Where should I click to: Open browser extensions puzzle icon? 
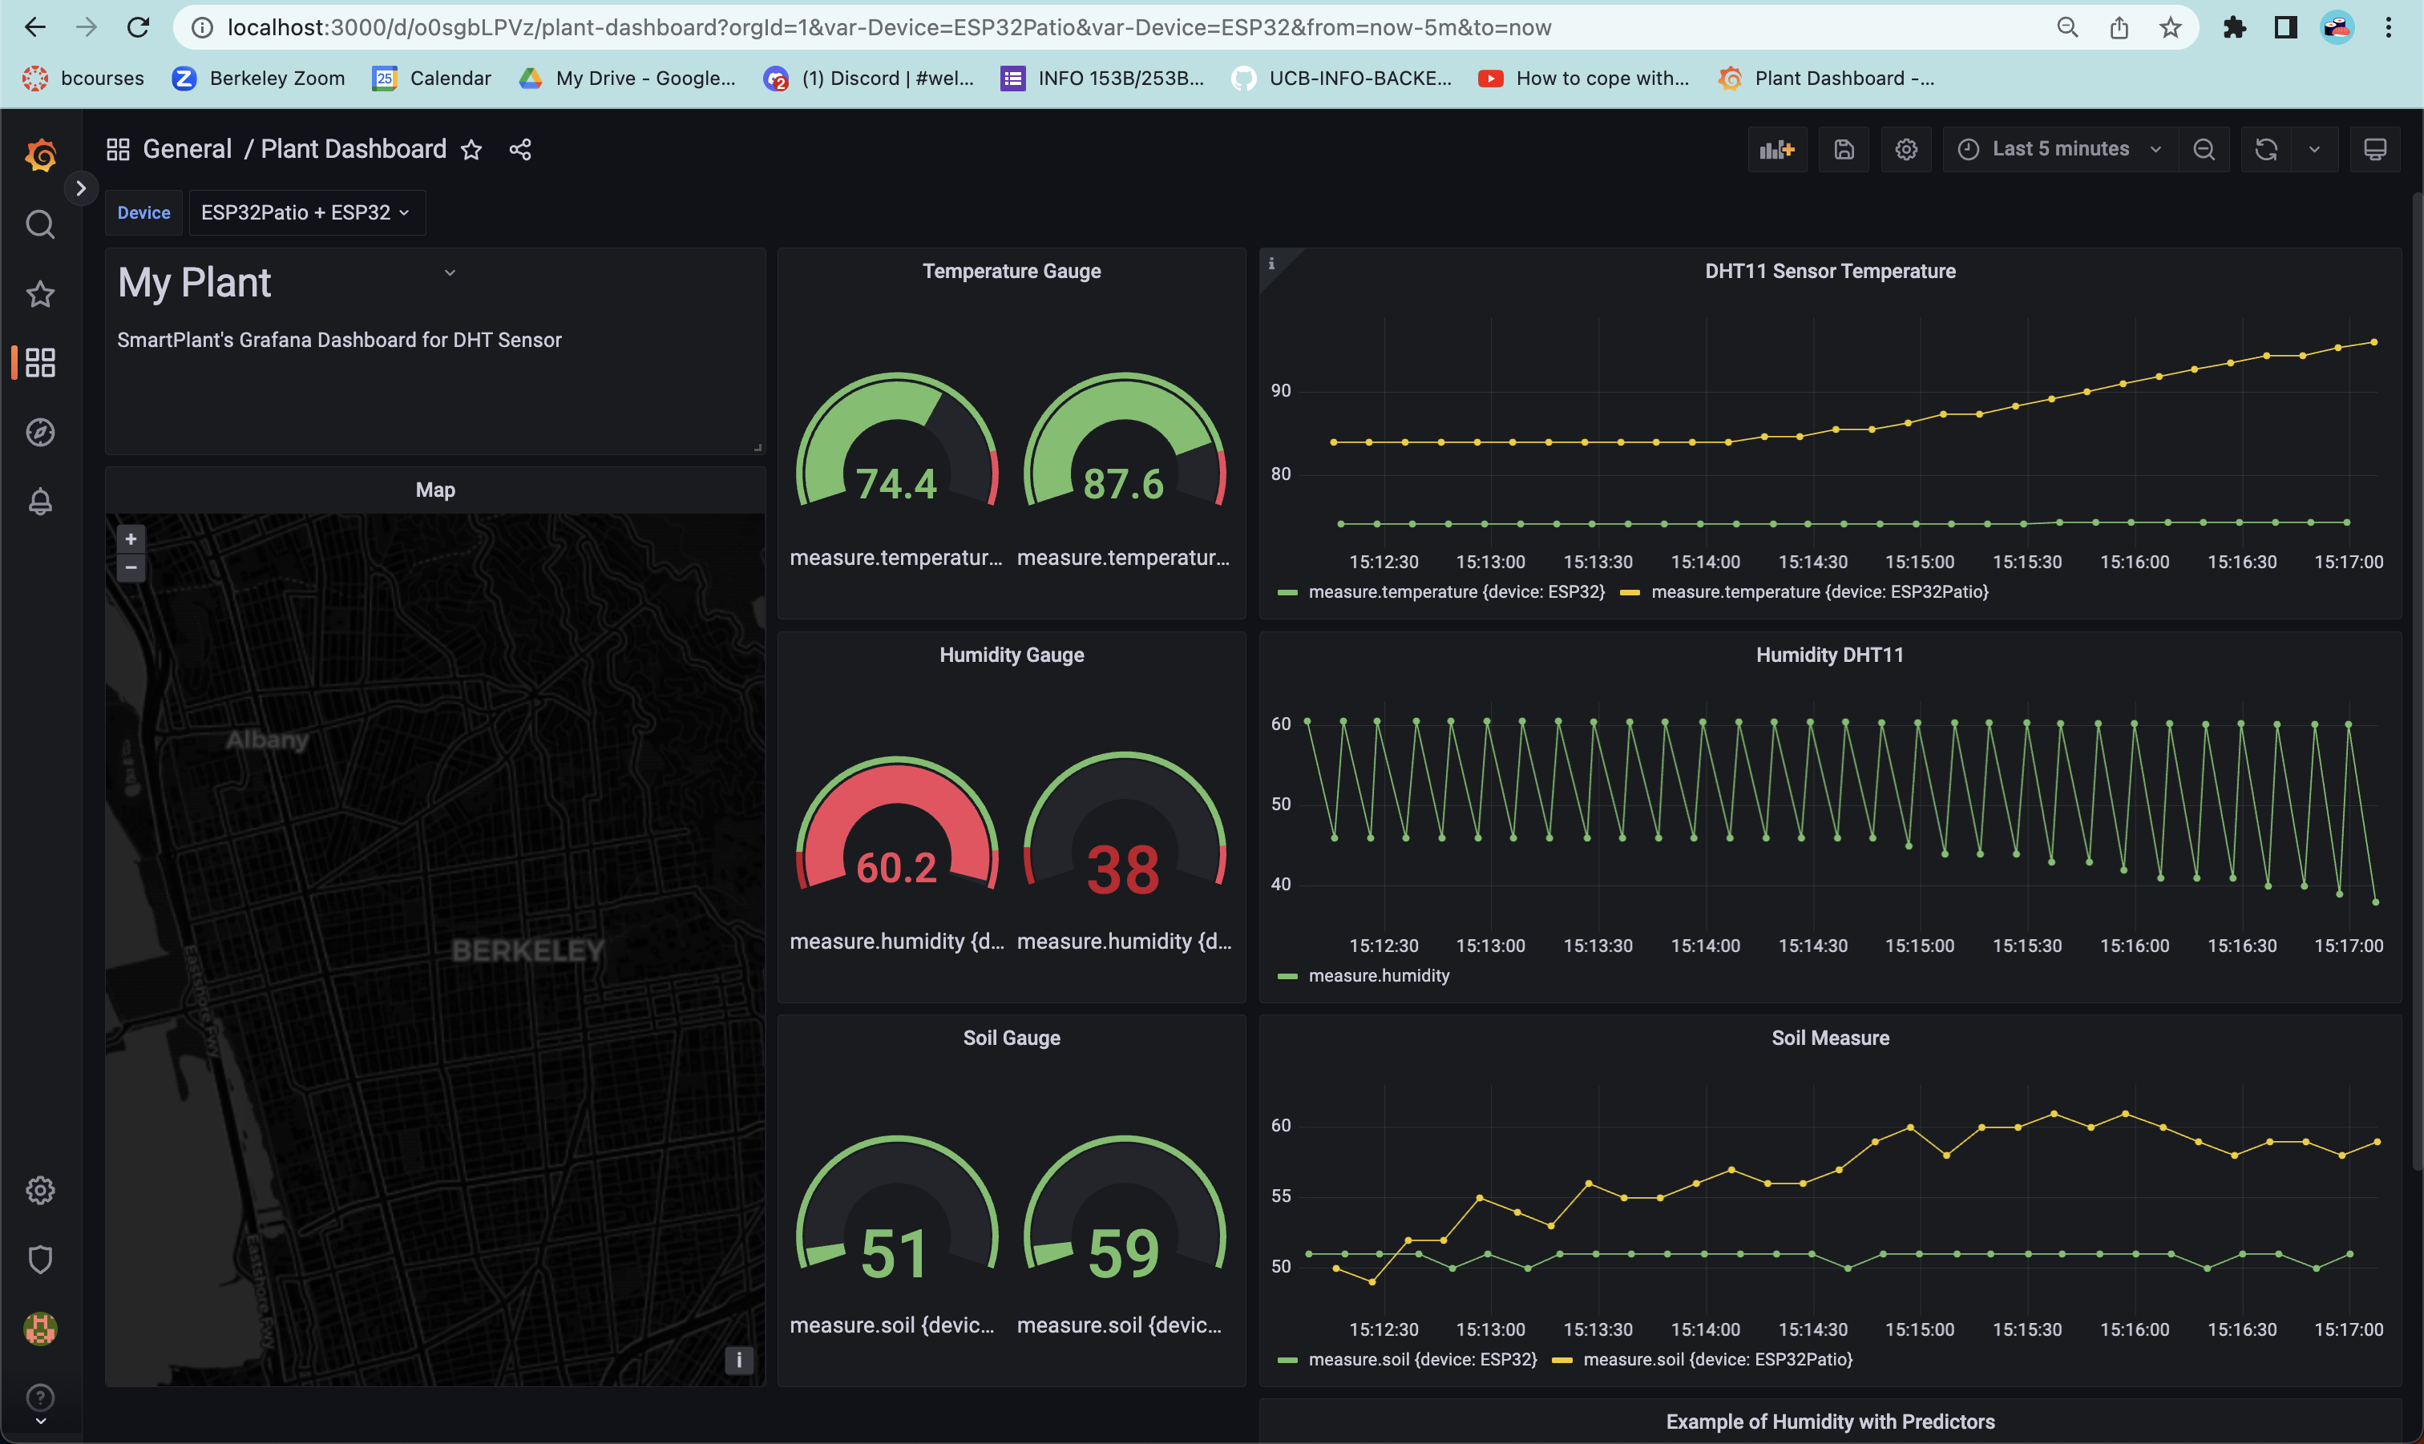click(x=2234, y=27)
